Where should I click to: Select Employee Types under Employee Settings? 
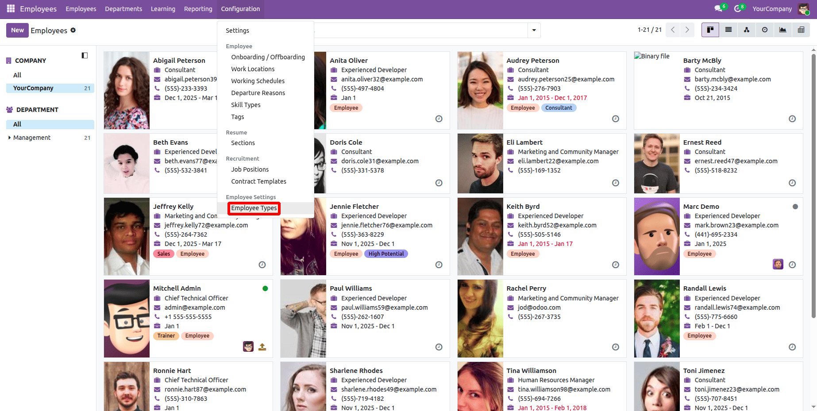coord(254,208)
